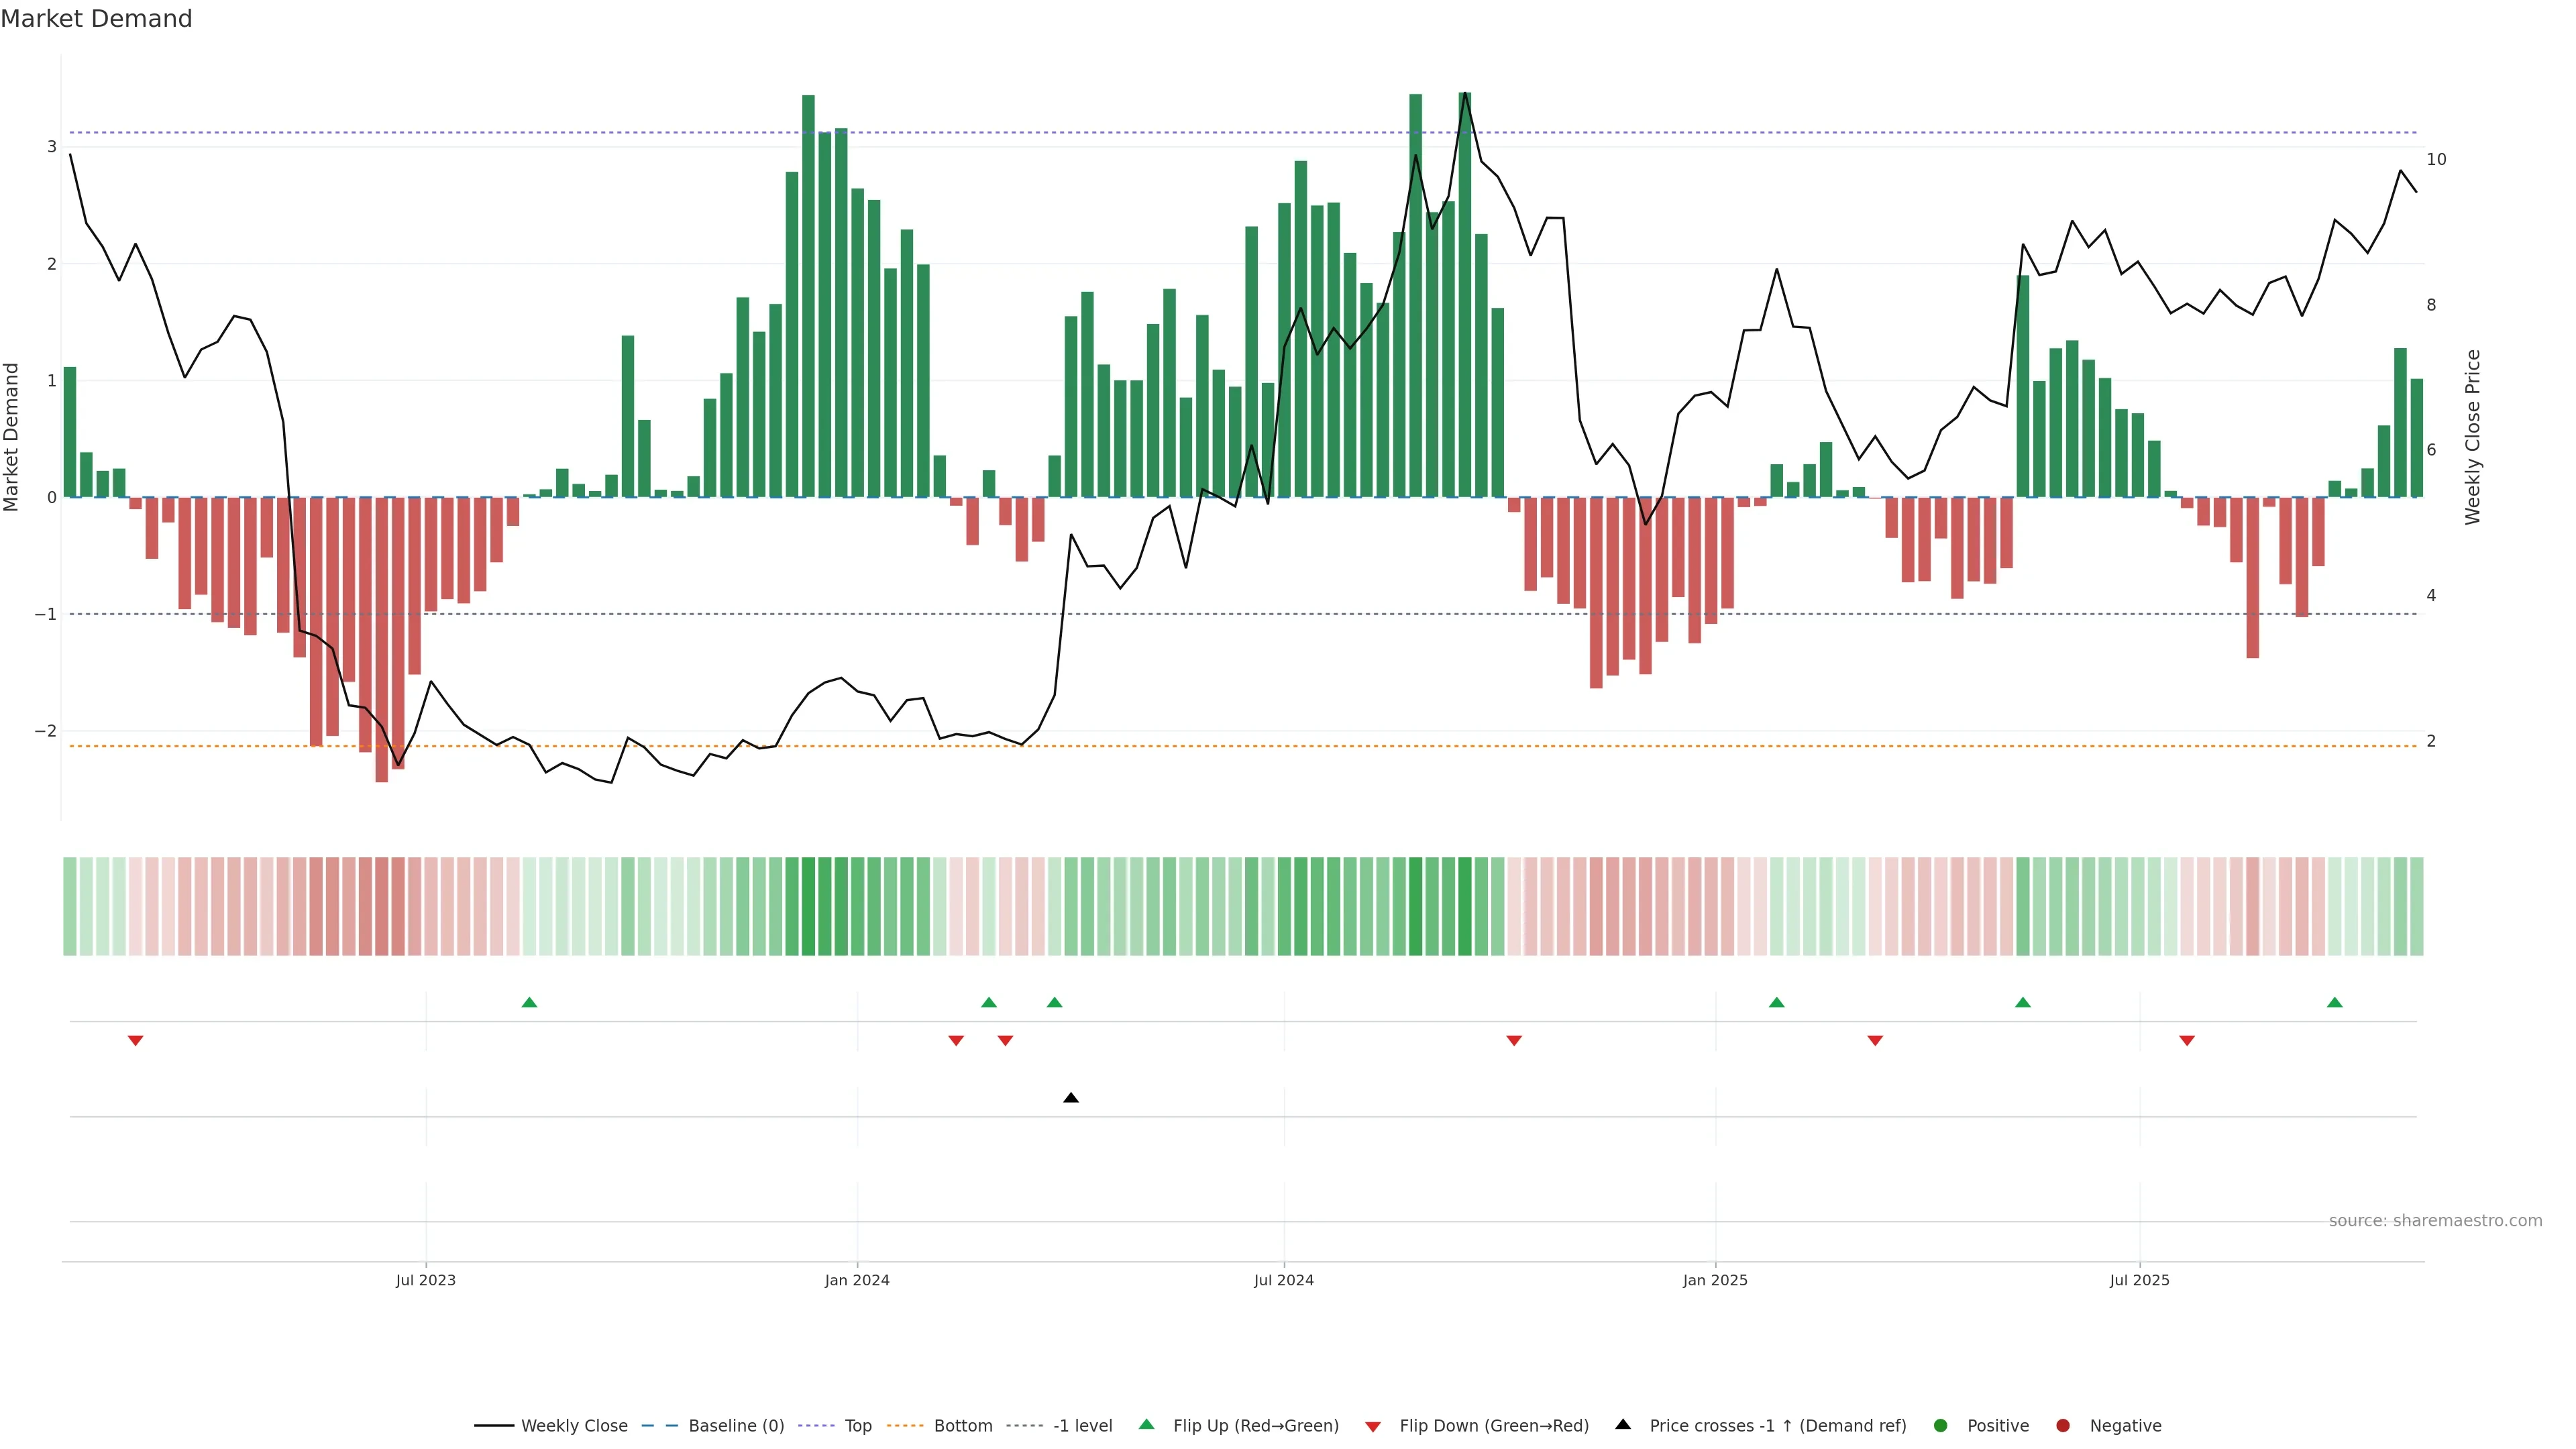Screen dimensions: 2576x1449
Task: Click the Market Demand chart title
Action: point(96,19)
